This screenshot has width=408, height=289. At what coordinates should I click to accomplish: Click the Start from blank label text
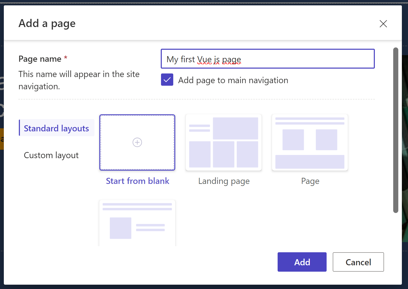(137, 181)
